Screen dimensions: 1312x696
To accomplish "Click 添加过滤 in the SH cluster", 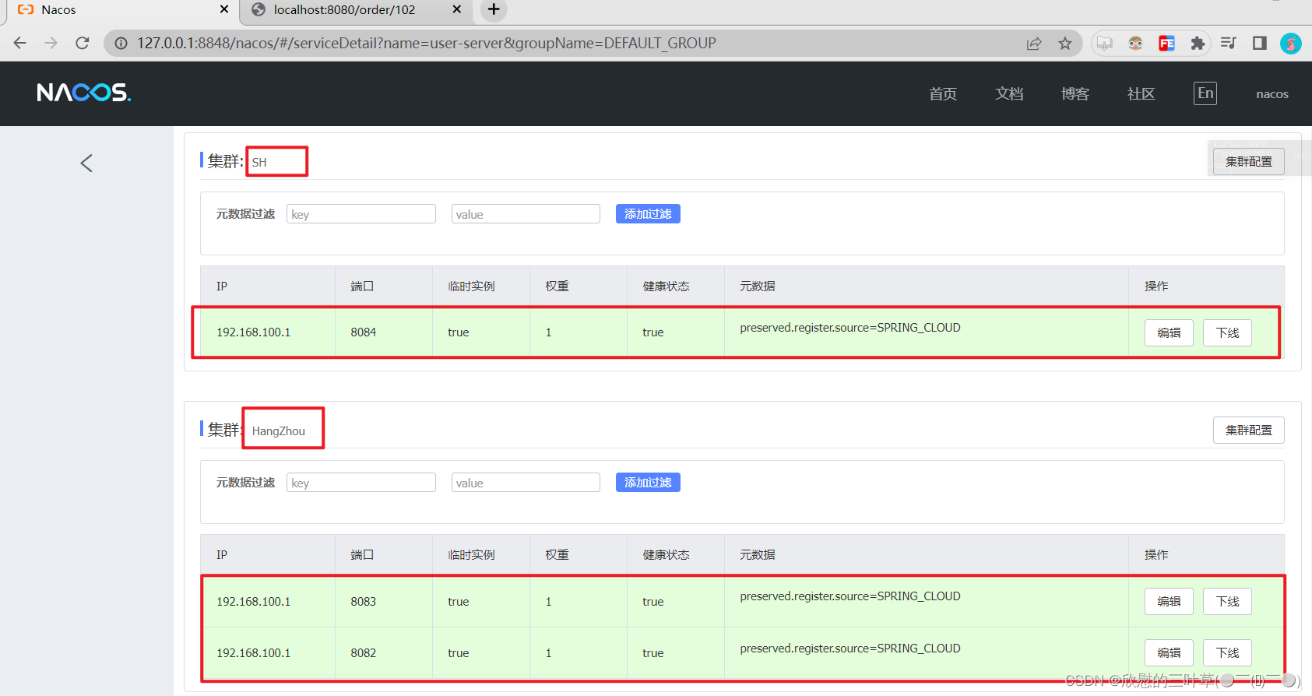I will 648,214.
